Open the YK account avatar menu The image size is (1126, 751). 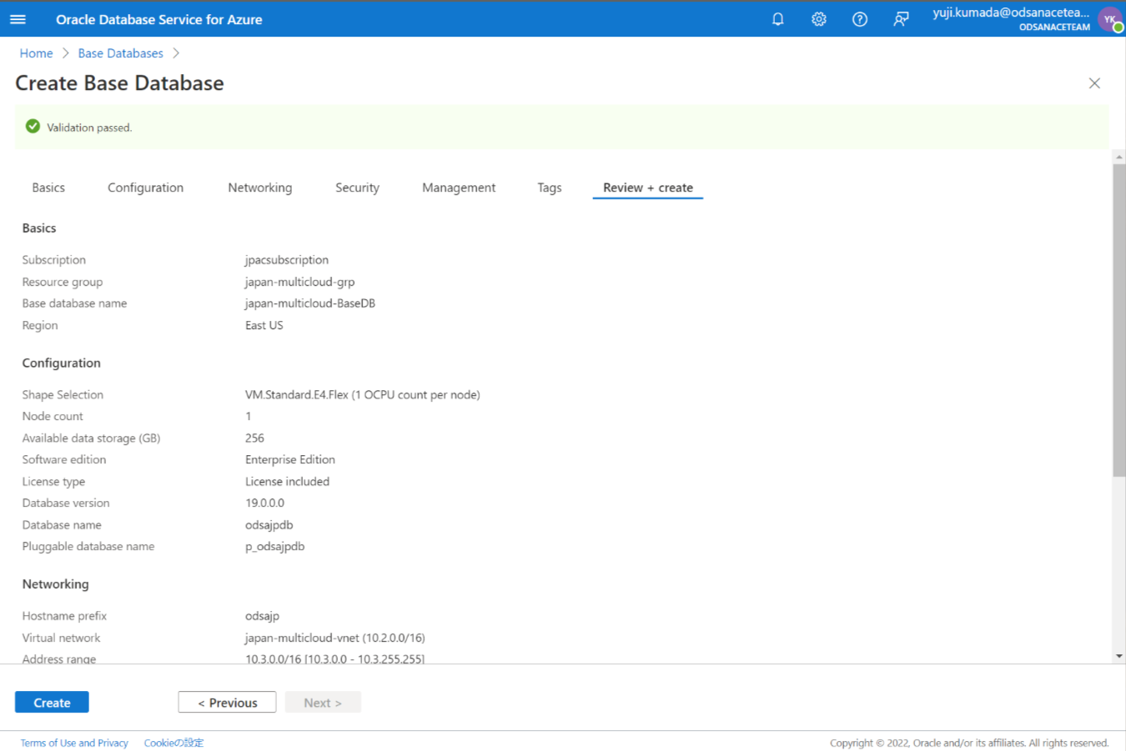coord(1109,18)
